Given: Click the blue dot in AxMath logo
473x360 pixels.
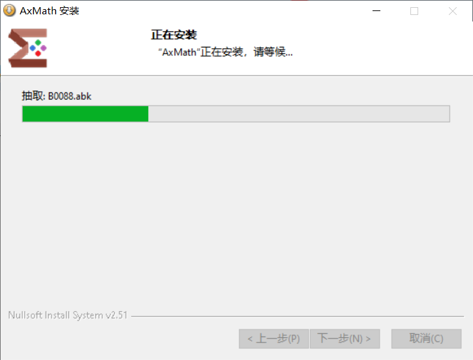Looking at the screenshot, I should pos(33,48).
